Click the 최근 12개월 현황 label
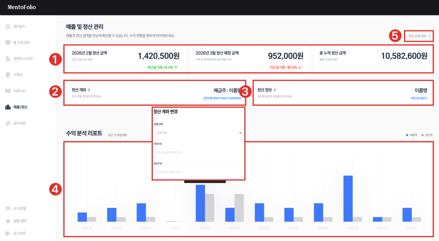Screen dimensions: 439x241 [117, 135]
